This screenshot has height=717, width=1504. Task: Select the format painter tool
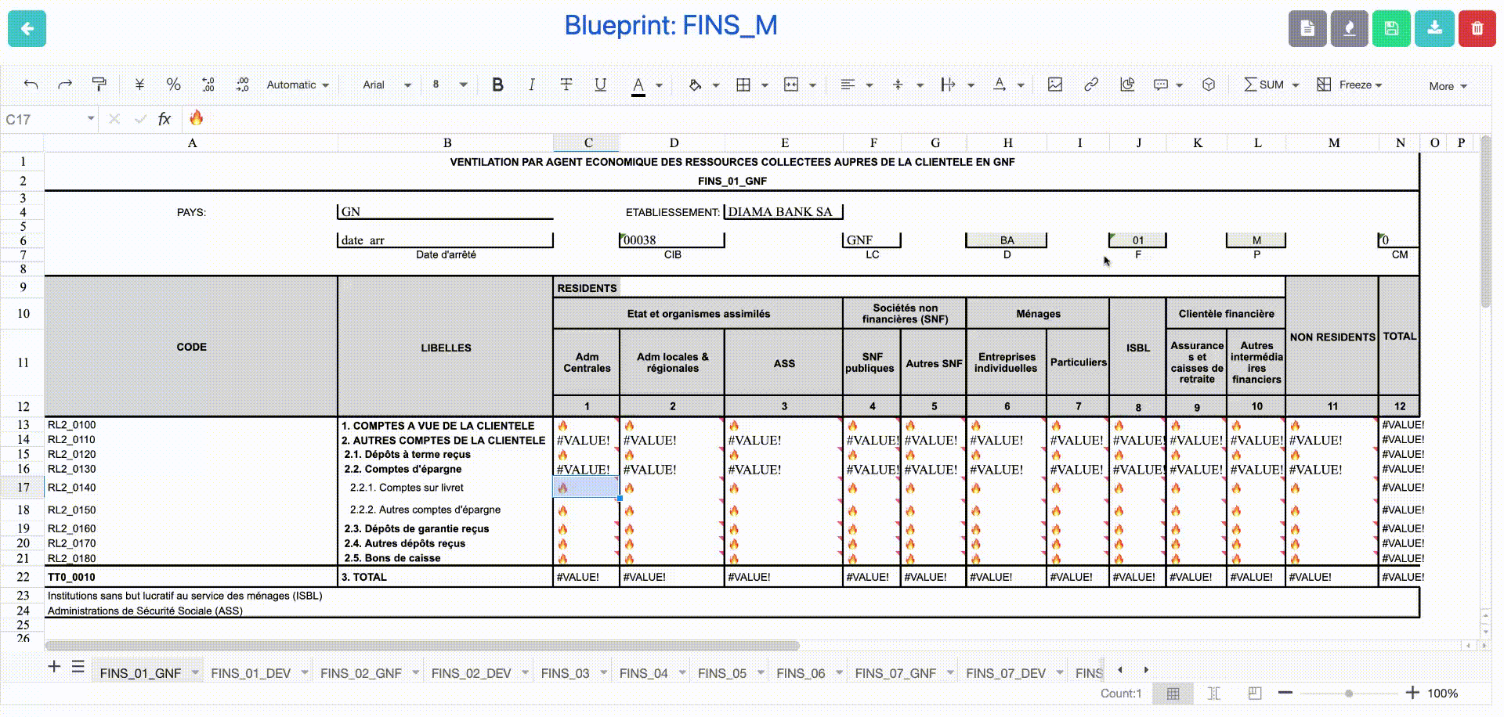[99, 85]
